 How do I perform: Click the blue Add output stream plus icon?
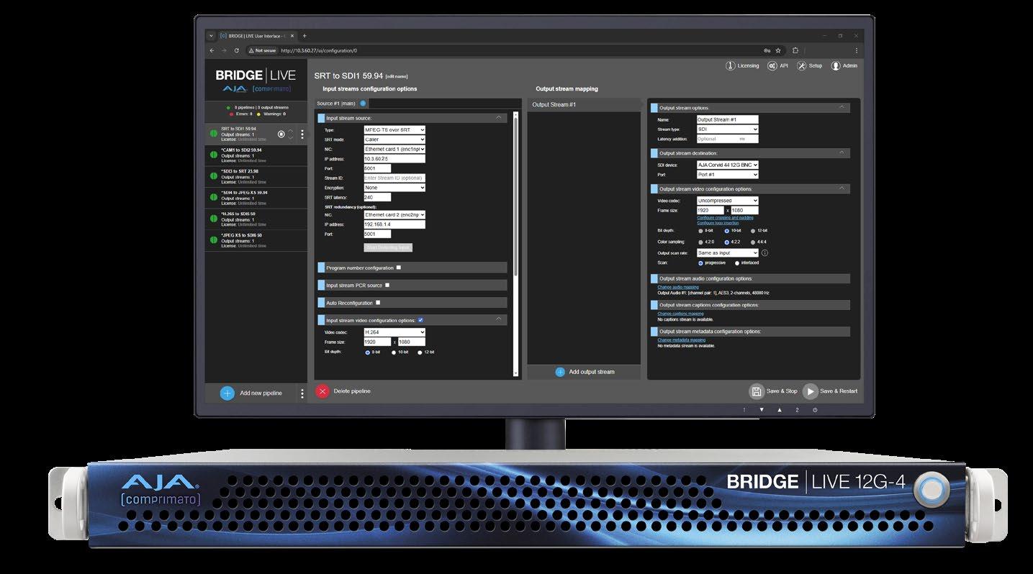(x=560, y=372)
